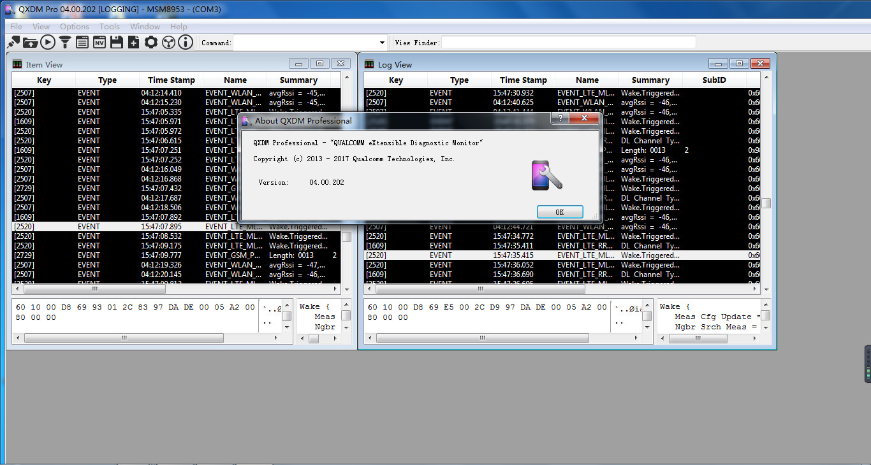The width and height of the screenshot is (871, 465).
Task: Open the settings gear icon
Action: (151, 42)
